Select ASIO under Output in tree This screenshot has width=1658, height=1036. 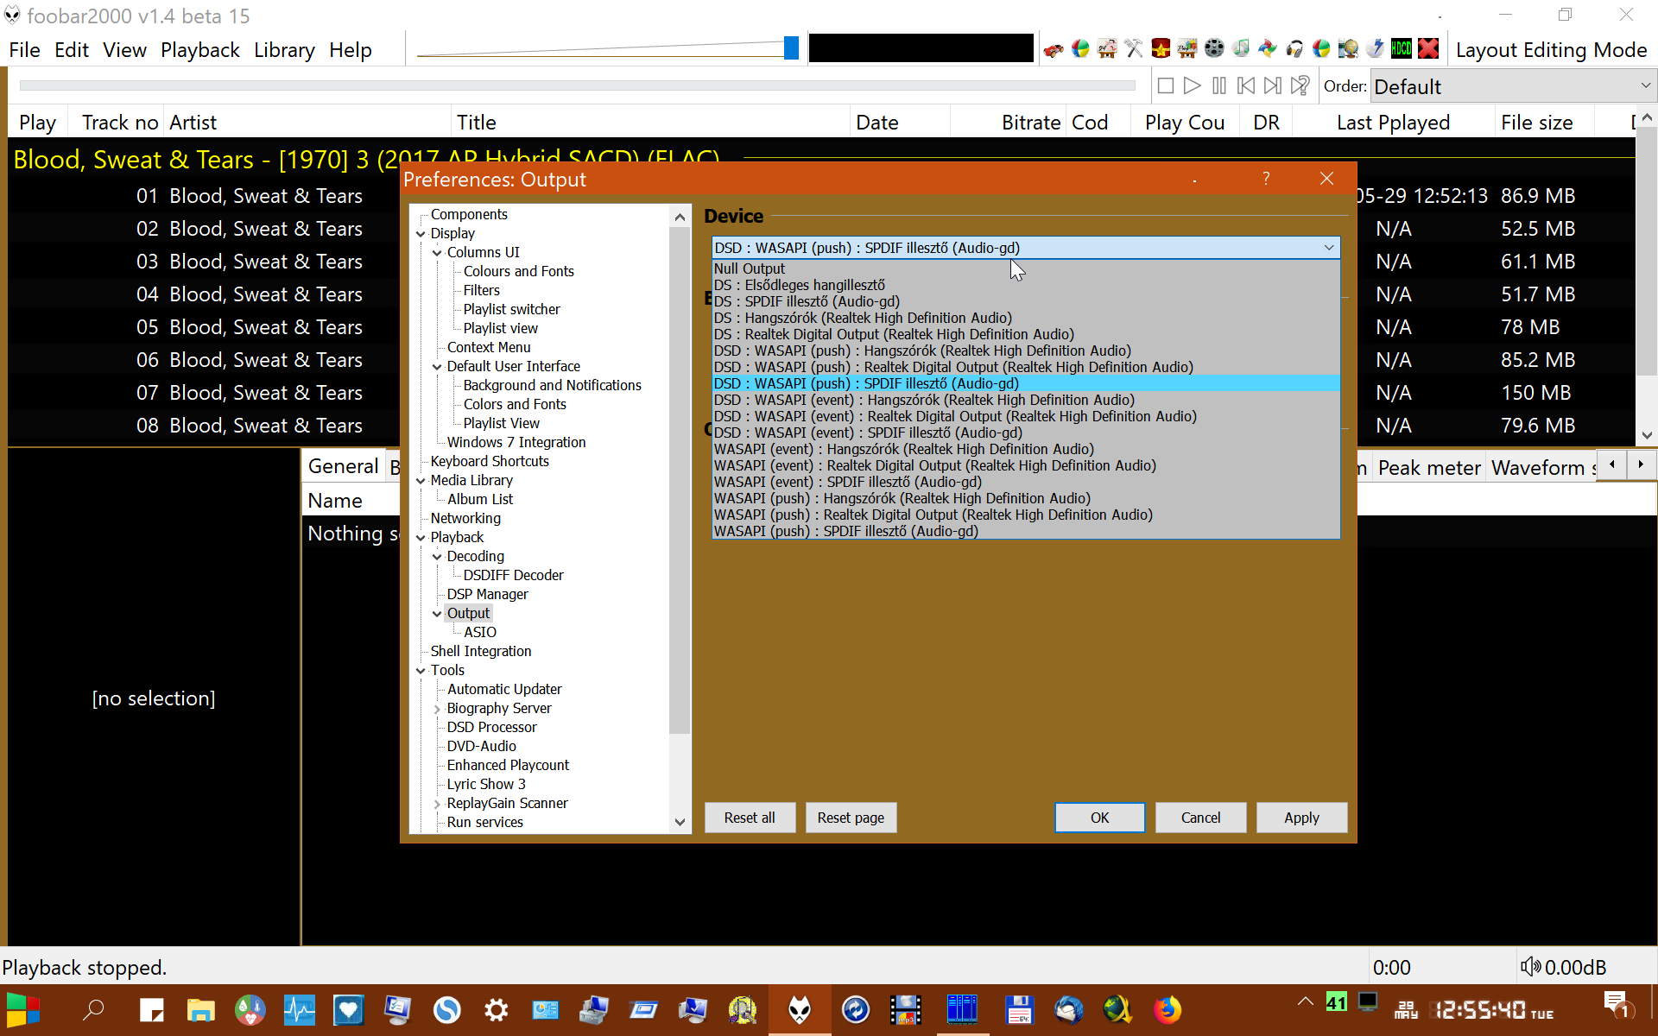pyautogui.click(x=479, y=632)
